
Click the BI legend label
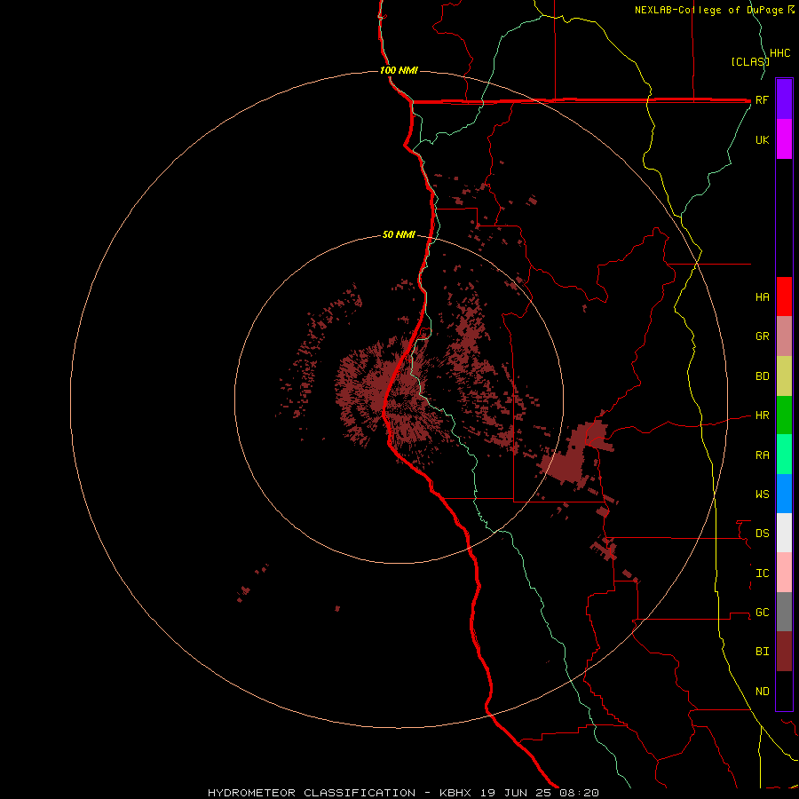click(762, 652)
